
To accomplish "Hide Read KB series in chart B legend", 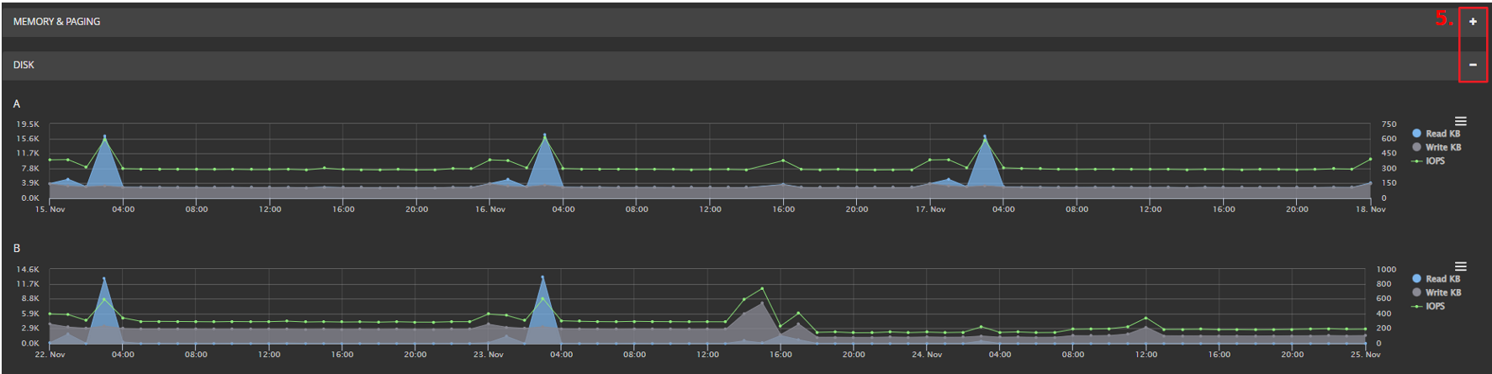I will [x=1442, y=279].
